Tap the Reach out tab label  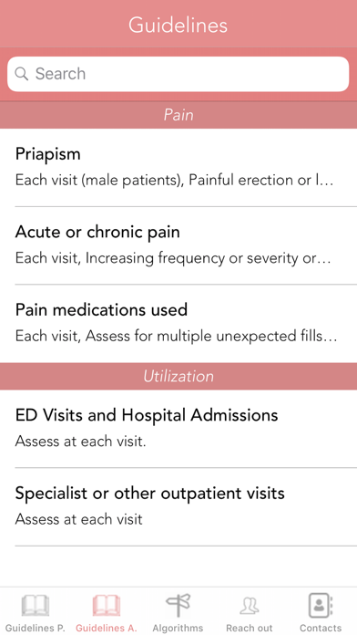[250, 628]
